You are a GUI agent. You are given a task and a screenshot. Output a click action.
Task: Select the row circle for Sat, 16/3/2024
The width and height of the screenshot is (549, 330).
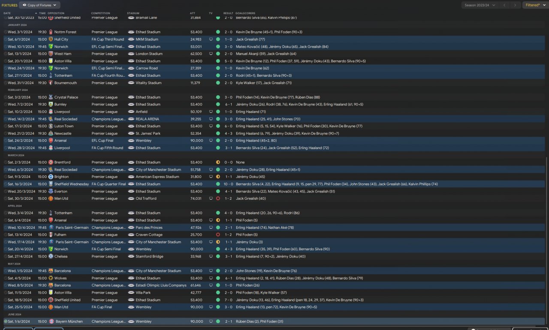pos(6,184)
